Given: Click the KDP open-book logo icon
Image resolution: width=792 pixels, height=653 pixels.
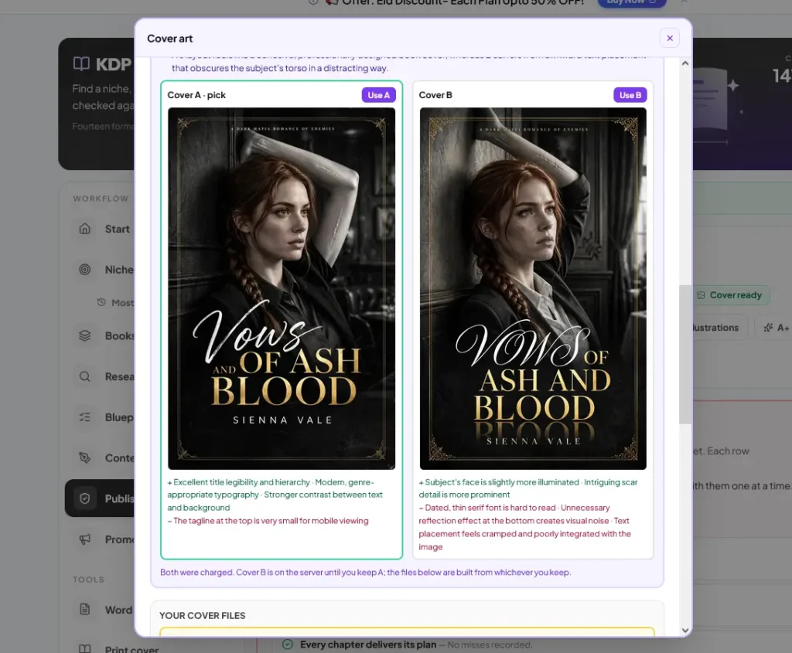Looking at the screenshot, I should (x=81, y=63).
